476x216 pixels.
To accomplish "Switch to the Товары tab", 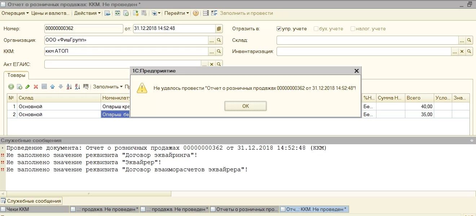I will click(17, 75).
